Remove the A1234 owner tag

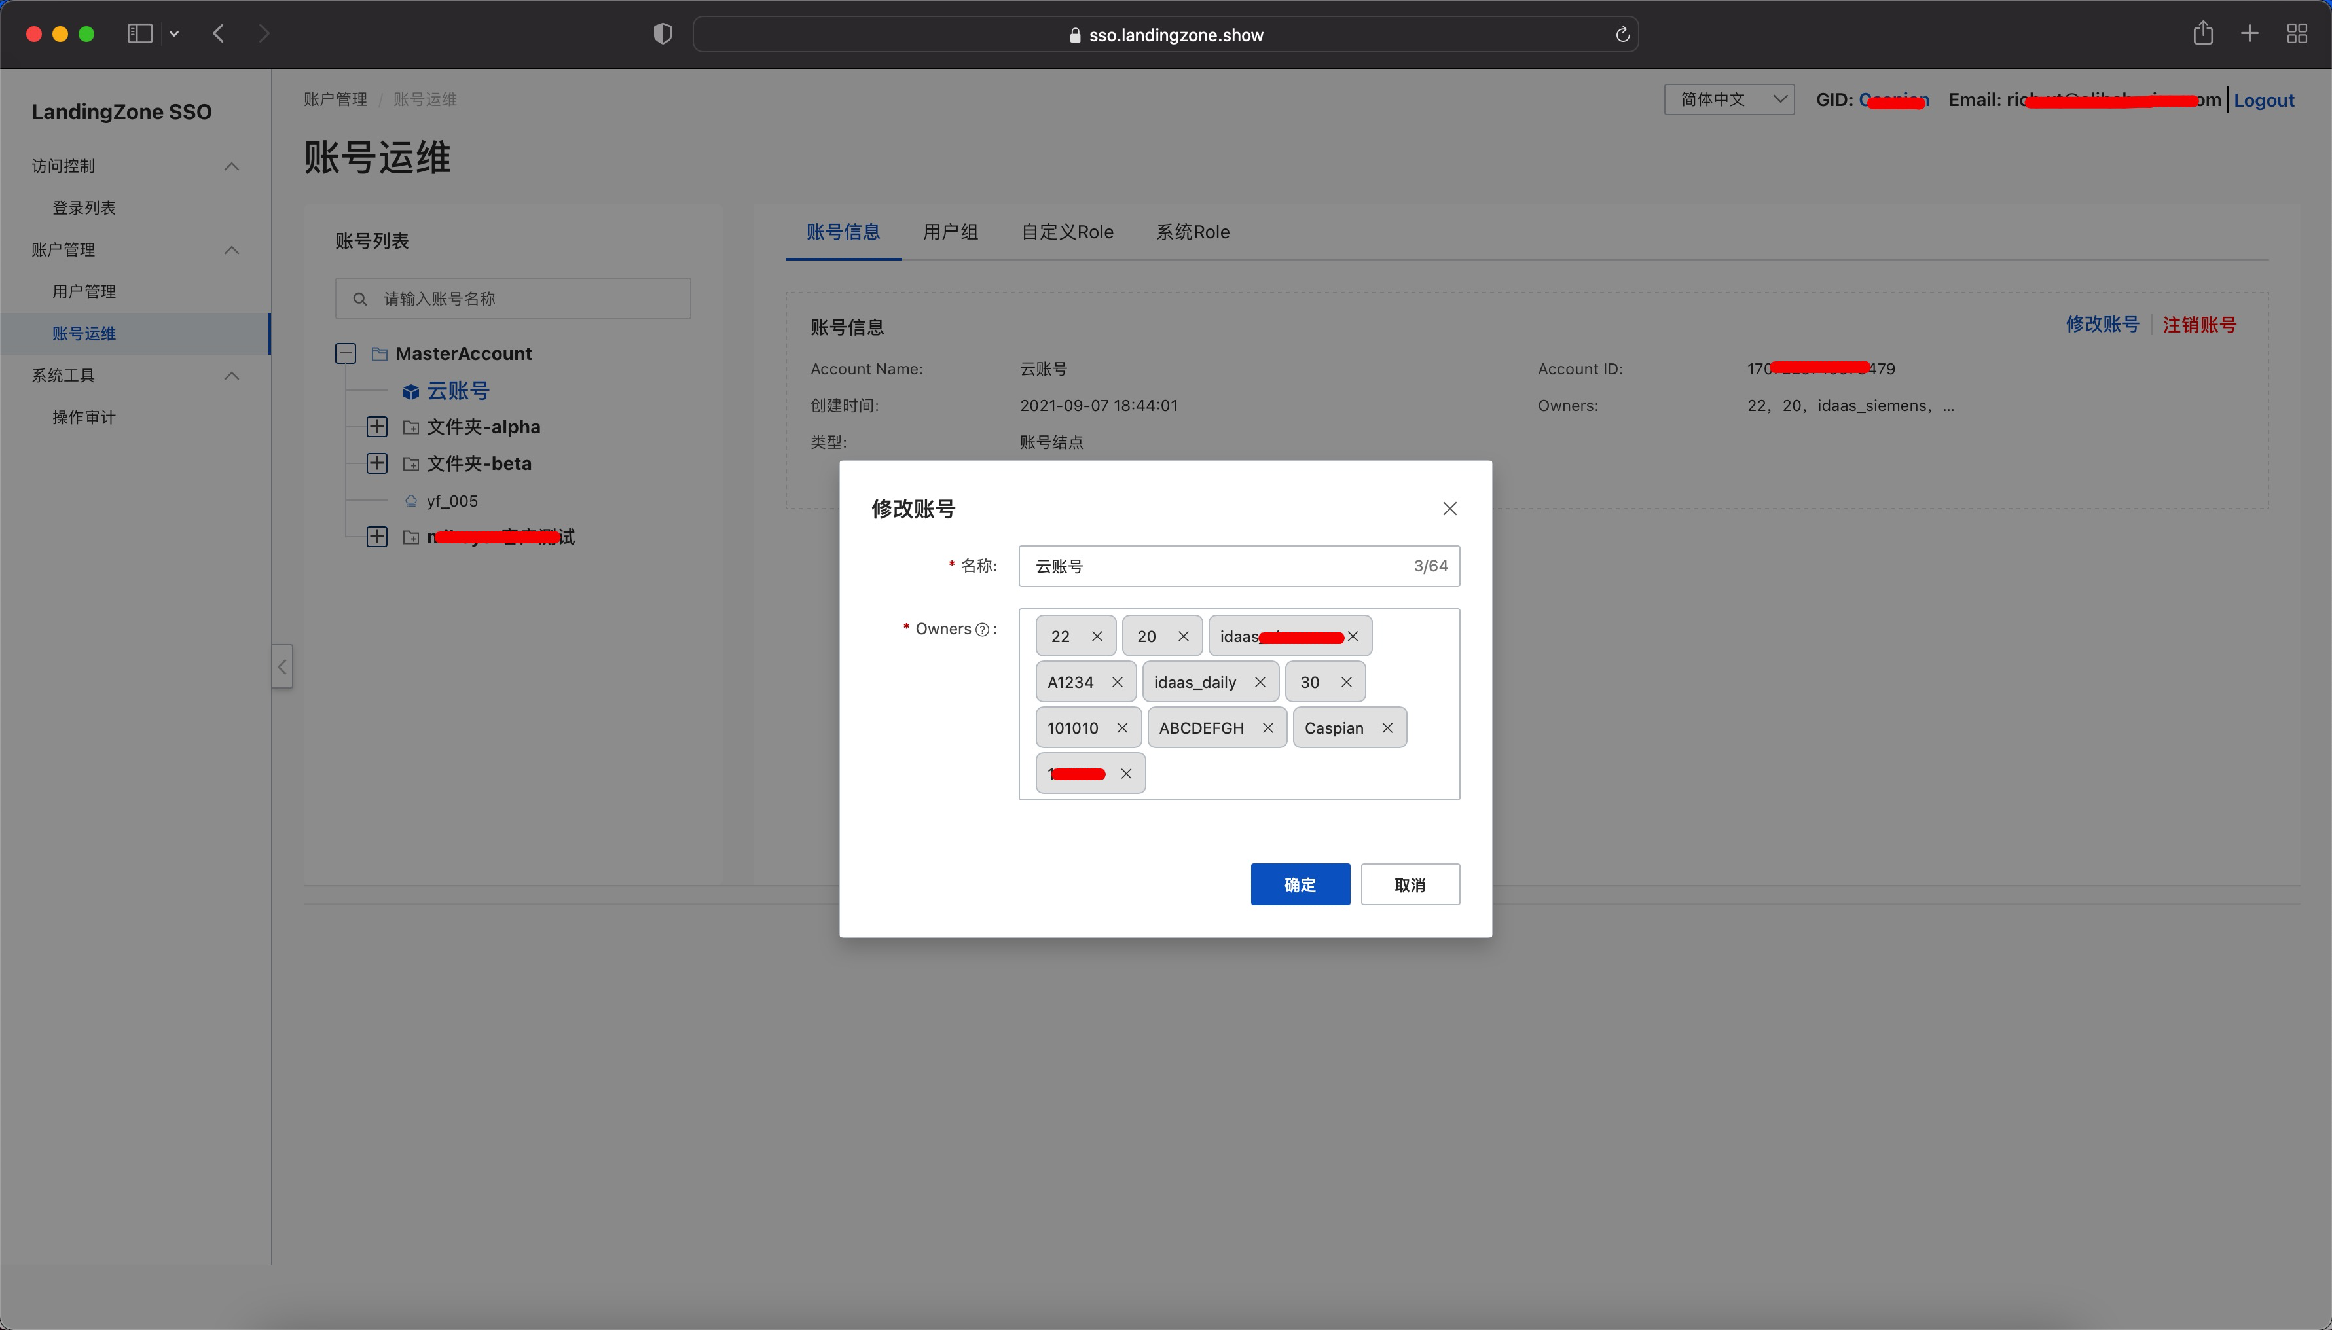pyautogui.click(x=1117, y=683)
